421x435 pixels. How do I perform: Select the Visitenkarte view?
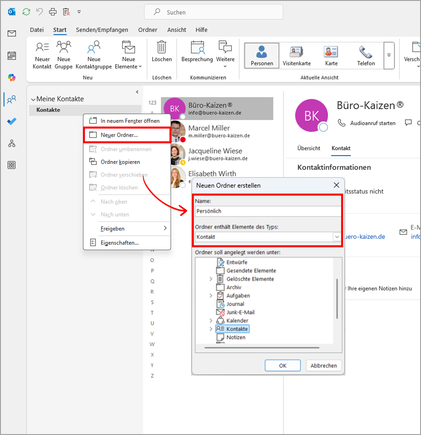click(296, 56)
